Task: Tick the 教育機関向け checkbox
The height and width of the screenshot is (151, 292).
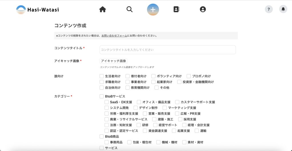Action: coord(127,88)
